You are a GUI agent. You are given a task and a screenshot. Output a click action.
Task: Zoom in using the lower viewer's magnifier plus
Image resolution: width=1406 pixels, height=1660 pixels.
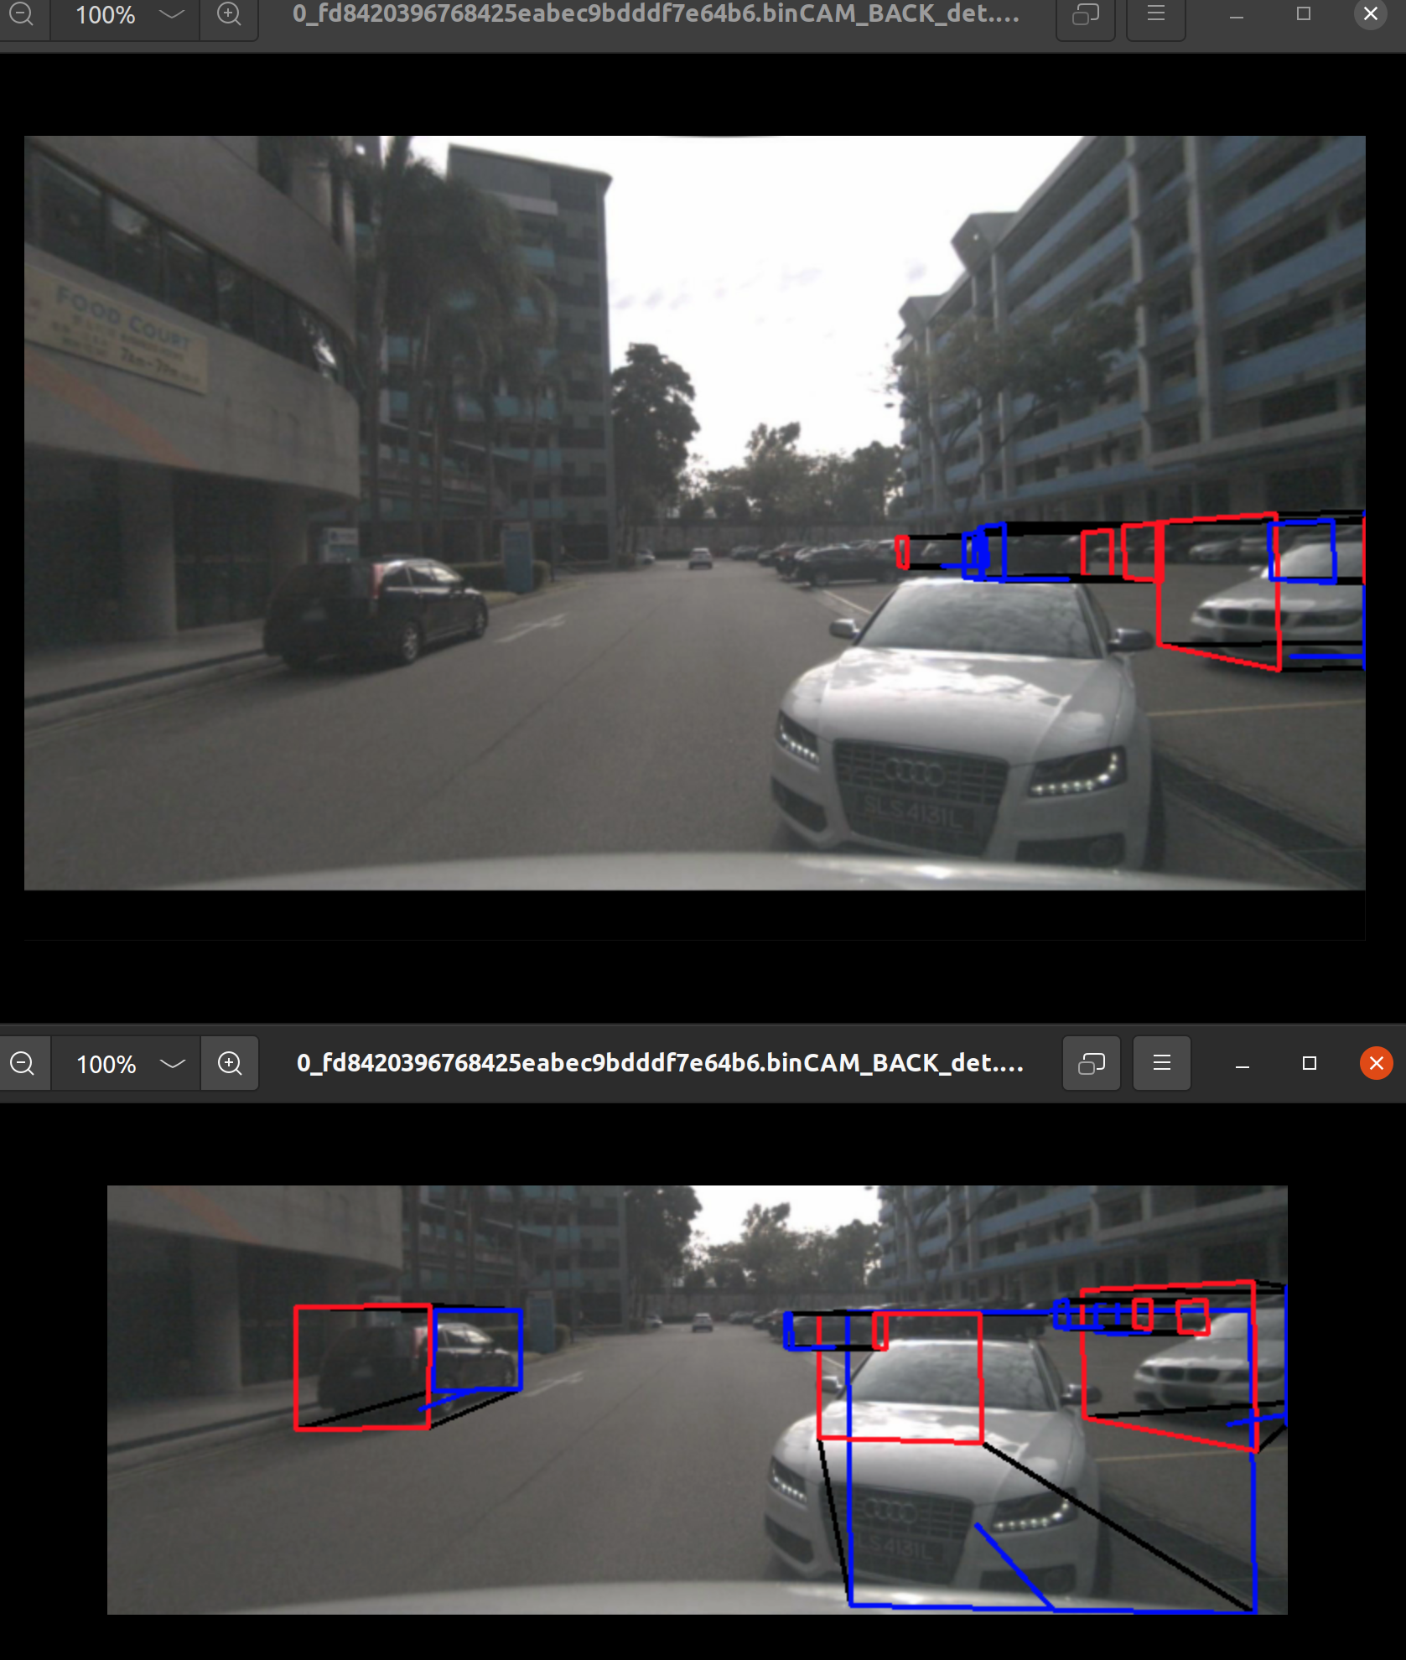230,1064
